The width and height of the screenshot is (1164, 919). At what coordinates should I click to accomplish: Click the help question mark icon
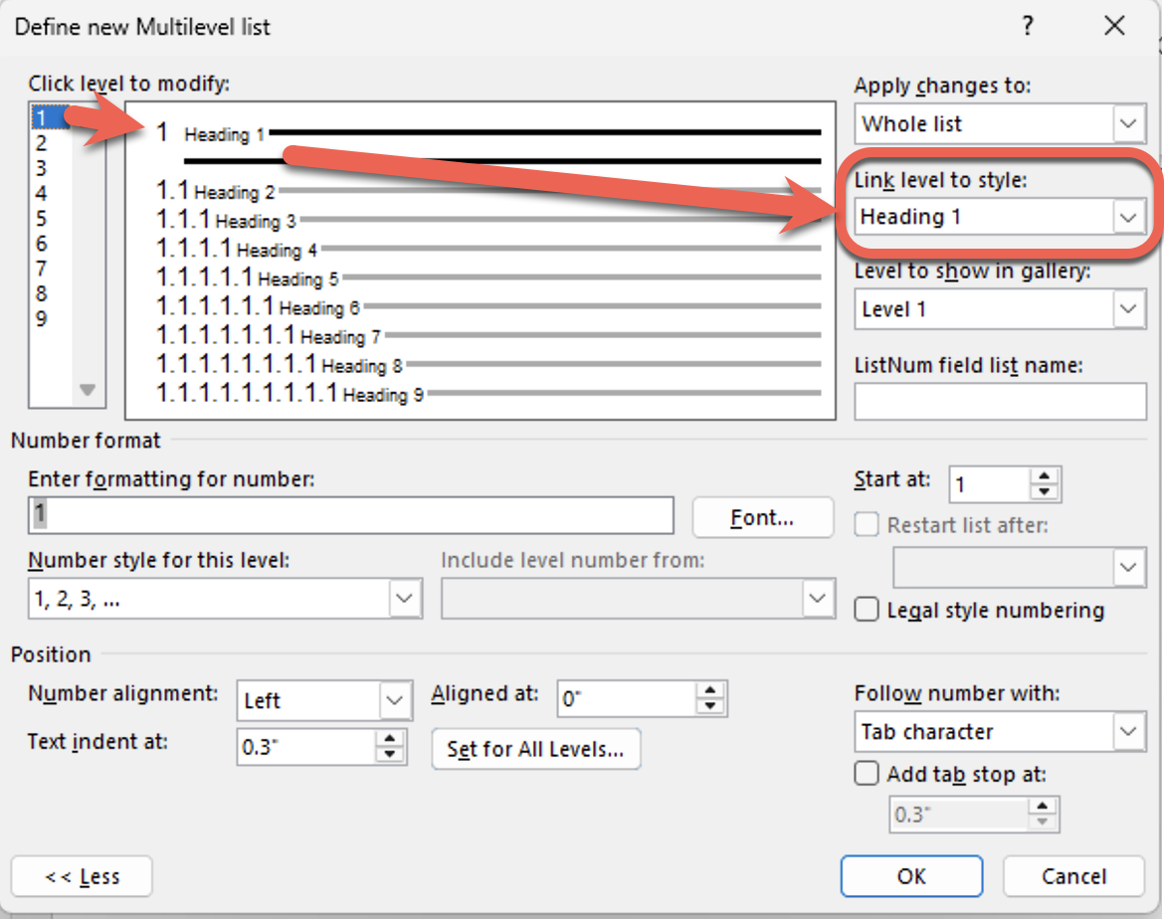pos(1027,27)
